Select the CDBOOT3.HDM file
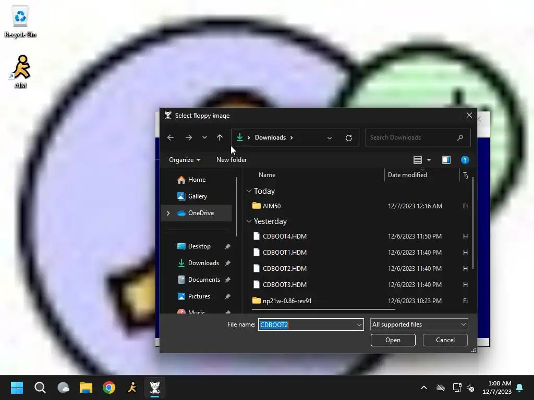 click(x=284, y=285)
